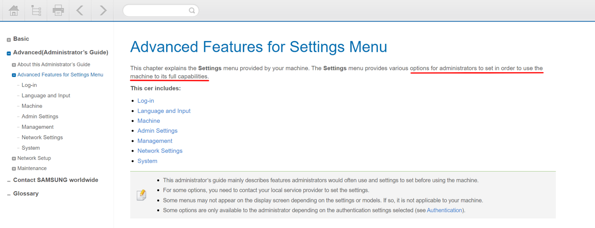Open the Authentication link in note

coord(444,210)
